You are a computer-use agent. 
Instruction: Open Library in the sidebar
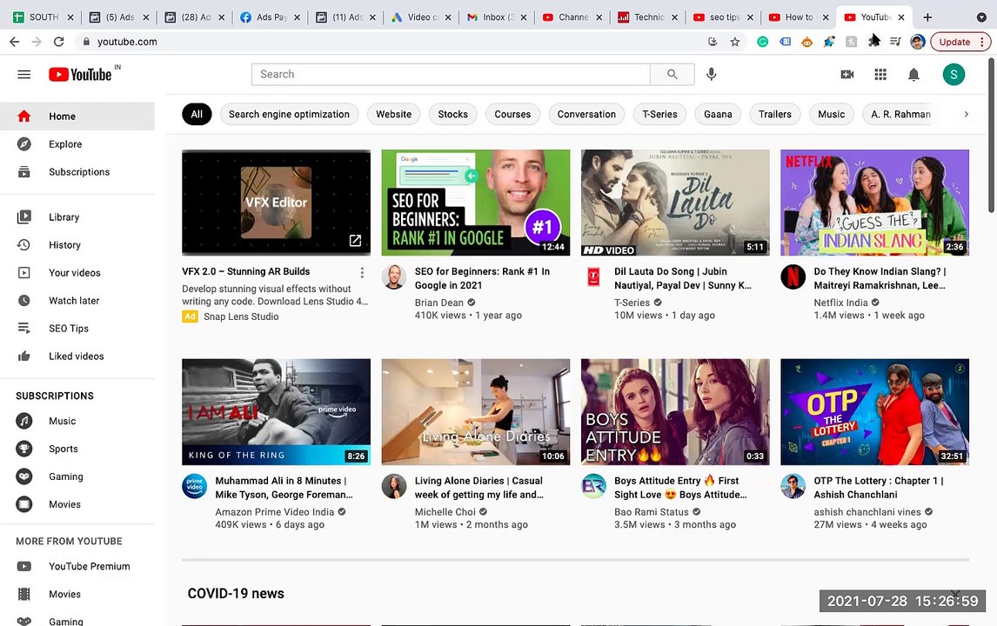pyautogui.click(x=77, y=217)
